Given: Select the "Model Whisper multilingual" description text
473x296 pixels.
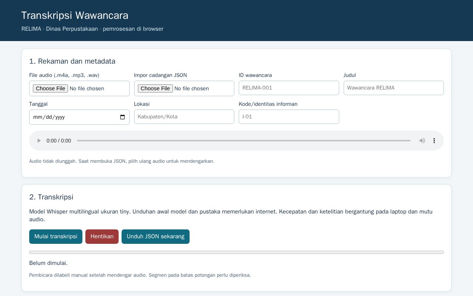Looking at the screenshot, I should 231,215.
